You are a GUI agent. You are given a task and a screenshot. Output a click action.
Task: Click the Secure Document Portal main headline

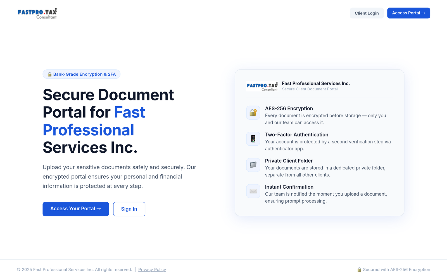108,121
